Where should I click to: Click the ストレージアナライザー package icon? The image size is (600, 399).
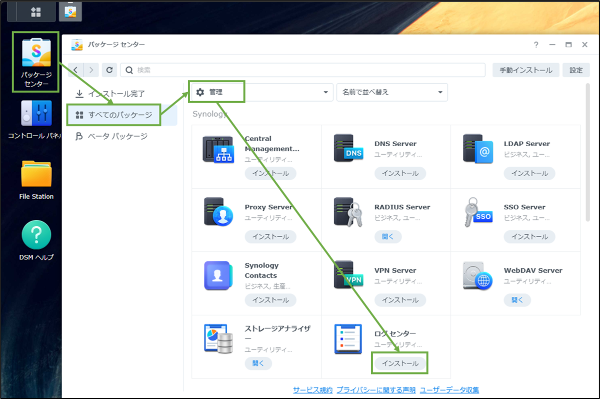218,338
